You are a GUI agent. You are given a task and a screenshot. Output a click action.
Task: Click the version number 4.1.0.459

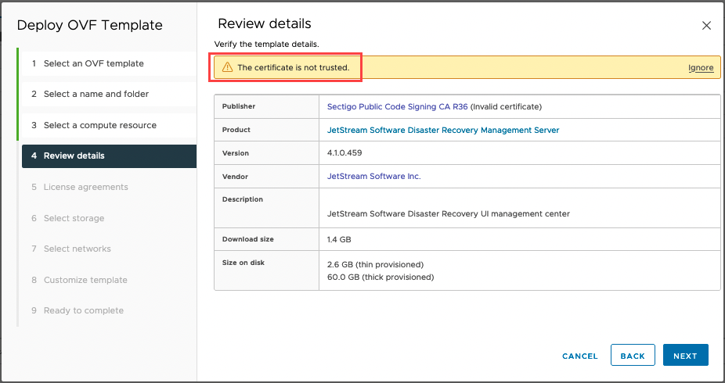click(x=344, y=153)
